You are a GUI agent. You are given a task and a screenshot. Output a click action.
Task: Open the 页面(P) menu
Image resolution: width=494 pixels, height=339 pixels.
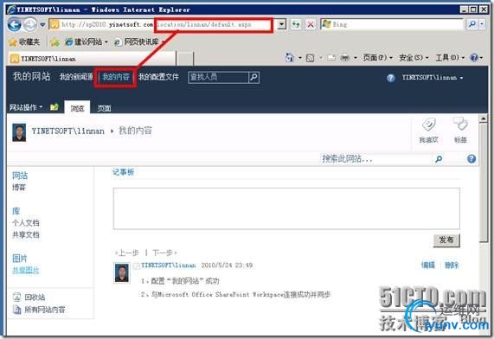click(x=377, y=58)
